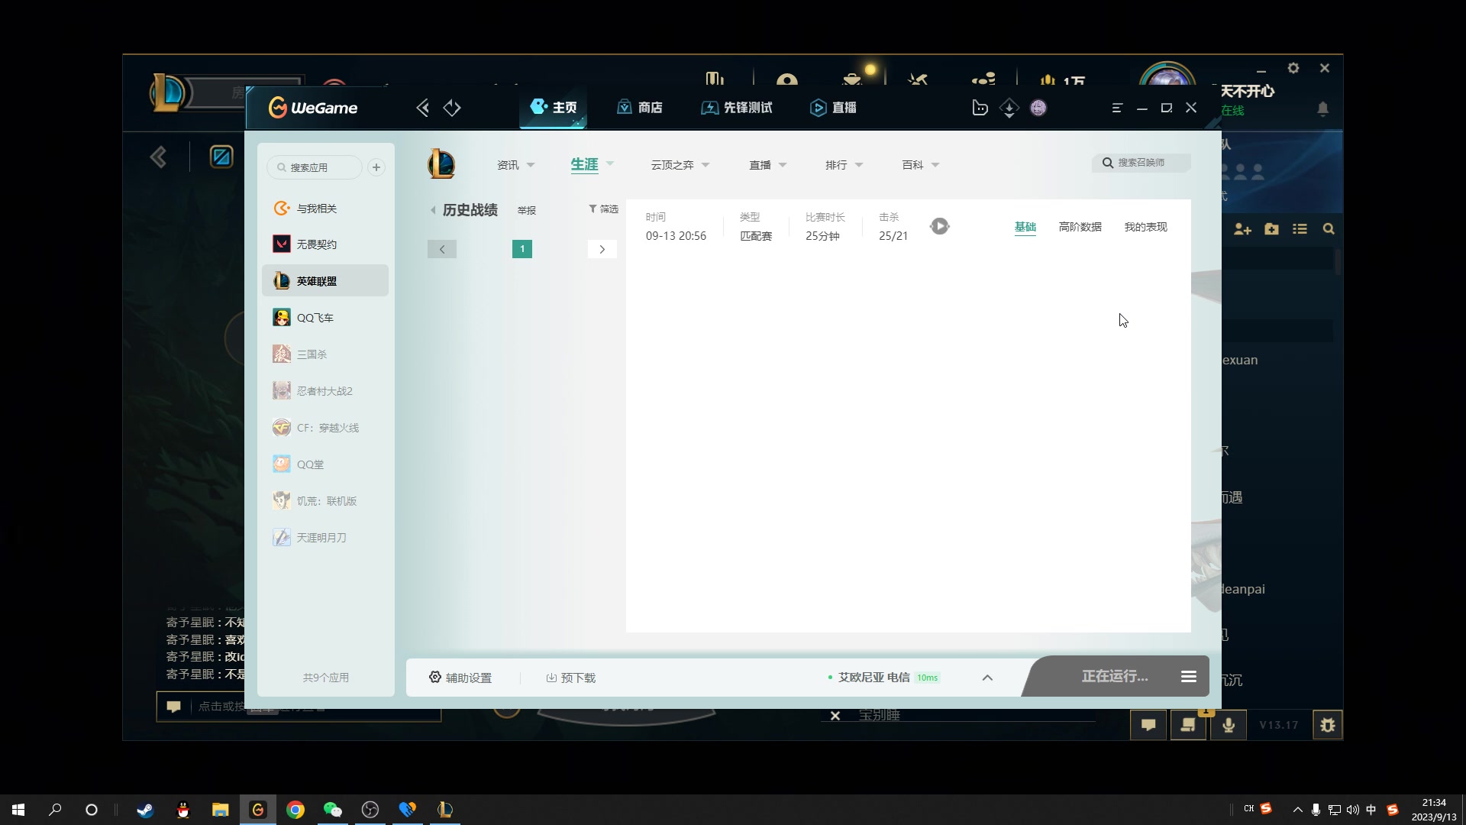1466x825 pixels.
Task: Search friends in League client
Action: coord(1329,229)
